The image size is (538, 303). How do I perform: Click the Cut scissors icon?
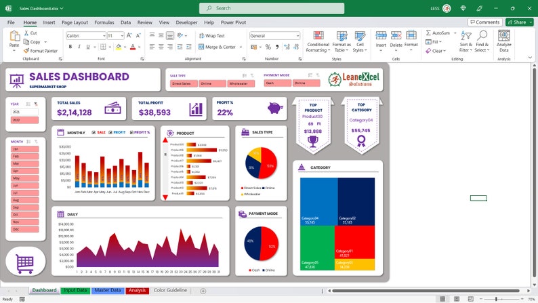[26, 33]
